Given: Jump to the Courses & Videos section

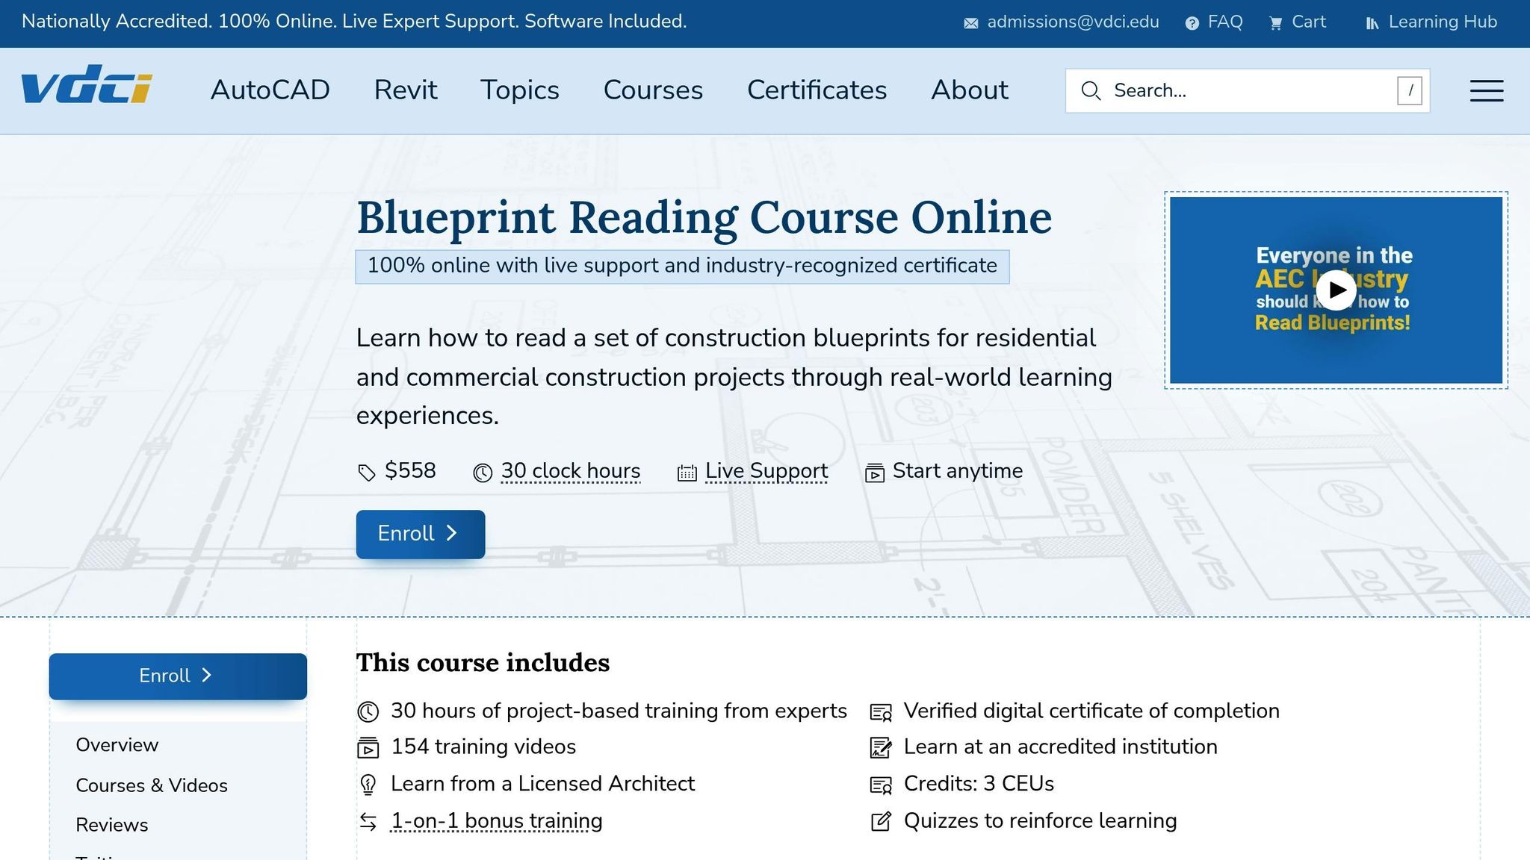Looking at the screenshot, I should click(152, 785).
